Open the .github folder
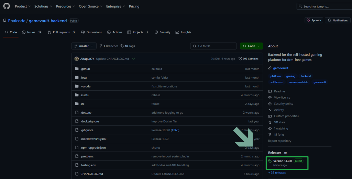Screen dimensions: 352x179 pyautogui.click(x=85, y=69)
